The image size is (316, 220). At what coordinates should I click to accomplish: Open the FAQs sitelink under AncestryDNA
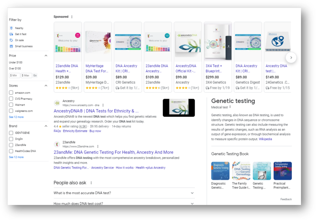coord(57,131)
